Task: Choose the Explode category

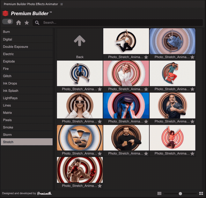Action: click(27, 61)
